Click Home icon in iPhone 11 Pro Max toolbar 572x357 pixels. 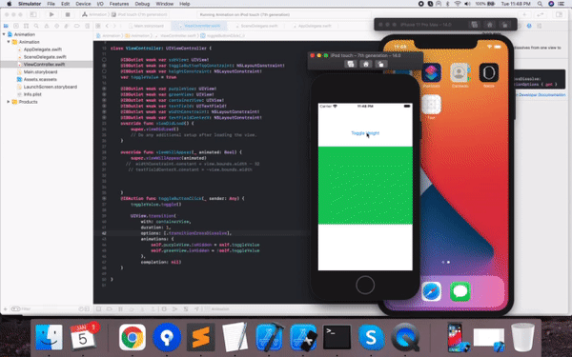490,25
